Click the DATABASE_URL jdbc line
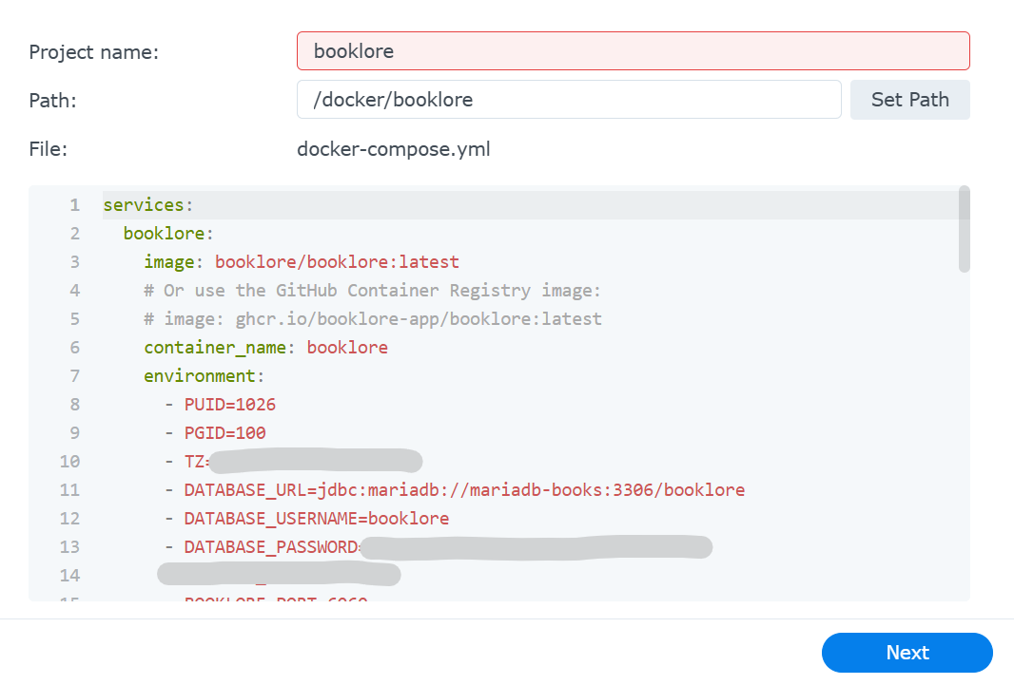The width and height of the screenshot is (1014, 685). (x=464, y=490)
